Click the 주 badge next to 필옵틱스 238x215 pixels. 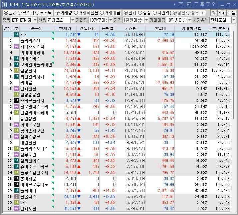pos(16,196)
